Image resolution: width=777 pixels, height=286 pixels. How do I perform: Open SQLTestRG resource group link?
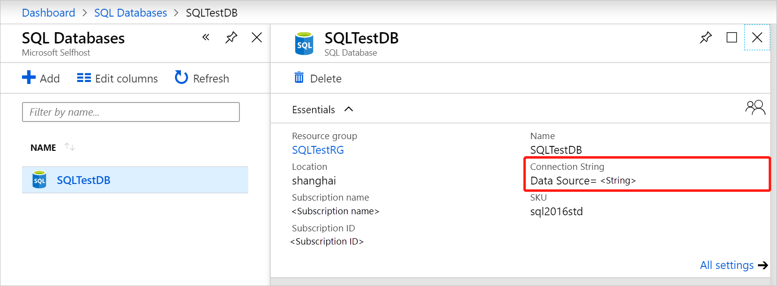(x=318, y=150)
